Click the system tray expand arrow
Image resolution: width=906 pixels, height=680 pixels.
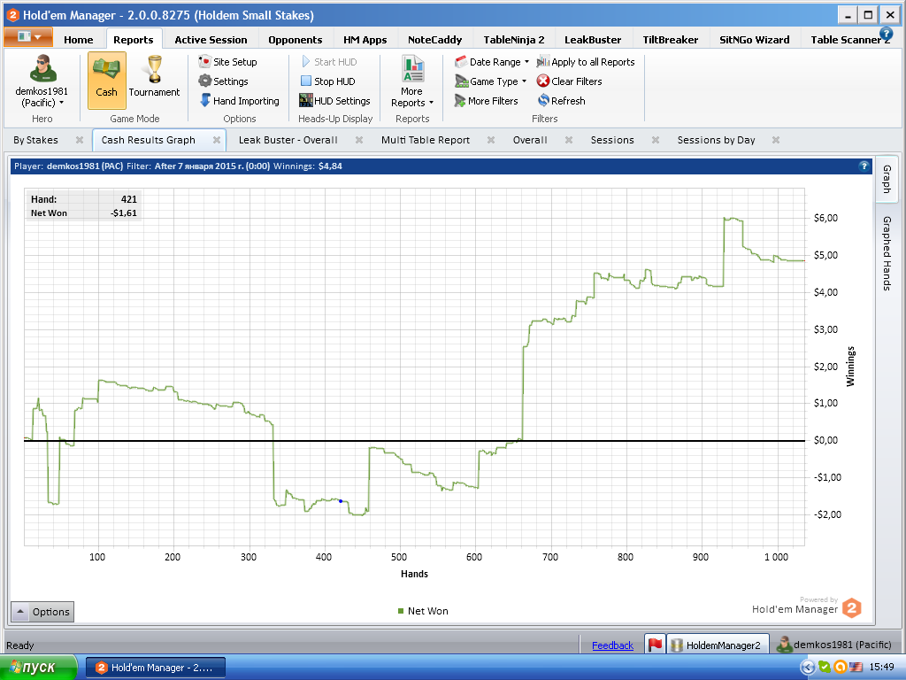[x=807, y=668]
